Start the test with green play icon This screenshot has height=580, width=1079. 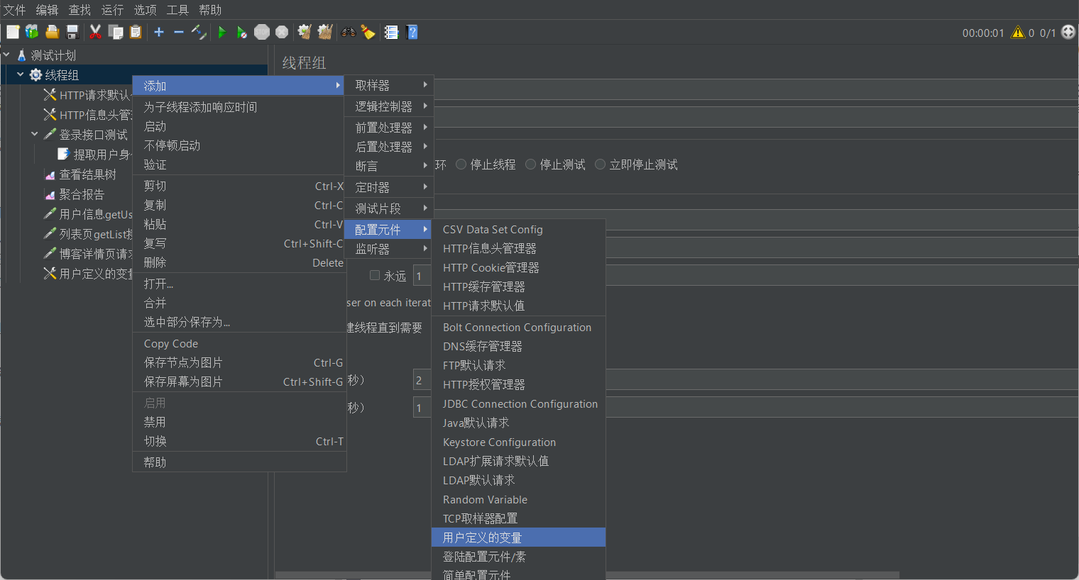[222, 32]
